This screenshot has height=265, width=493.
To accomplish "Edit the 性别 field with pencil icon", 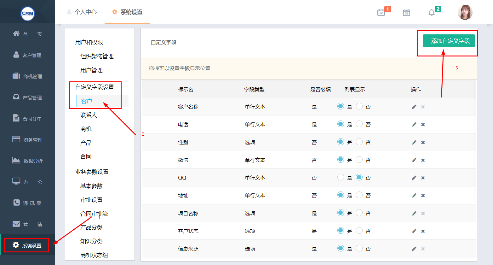I will click(414, 143).
